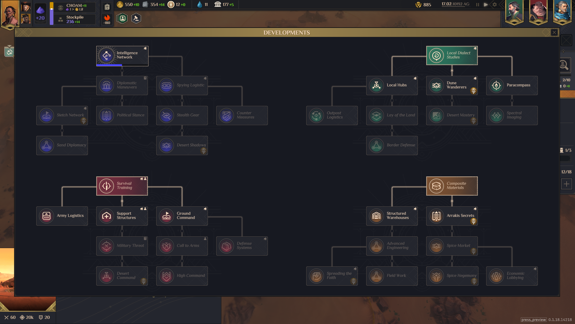Select the first councillor portrait in top-left
The width and height of the screenshot is (575, 324).
26,7
